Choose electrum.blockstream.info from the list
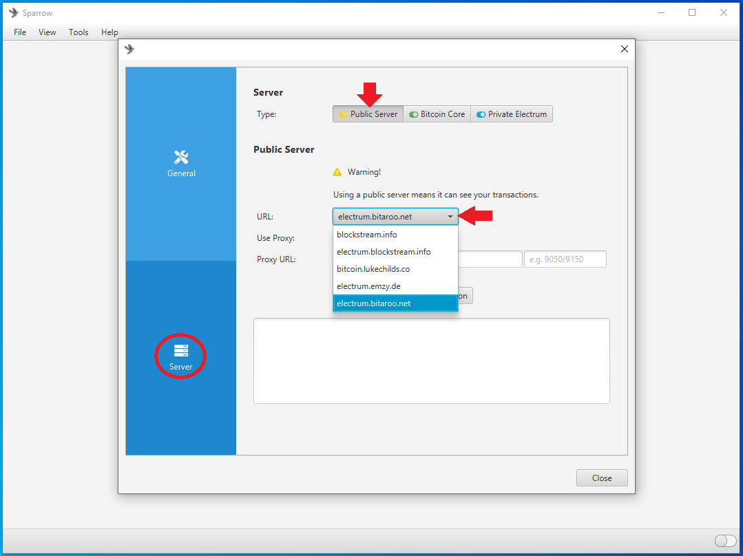743x556 pixels. (395, 251)
